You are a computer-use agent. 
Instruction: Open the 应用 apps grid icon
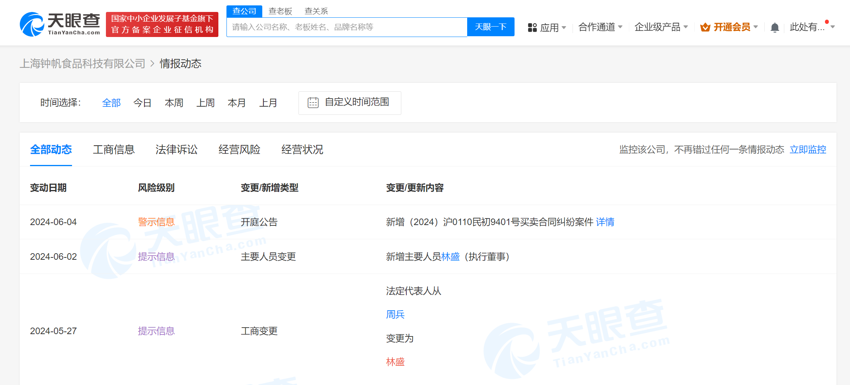point(532,27)
